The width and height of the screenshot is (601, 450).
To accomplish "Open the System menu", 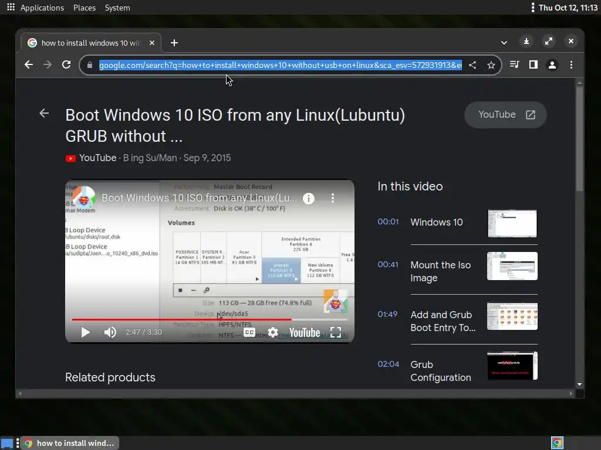I will (x=117, y=8).
